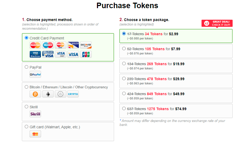Click the MasterCard logo icon
Screen dimensions: 250x143
click(35, 45)
